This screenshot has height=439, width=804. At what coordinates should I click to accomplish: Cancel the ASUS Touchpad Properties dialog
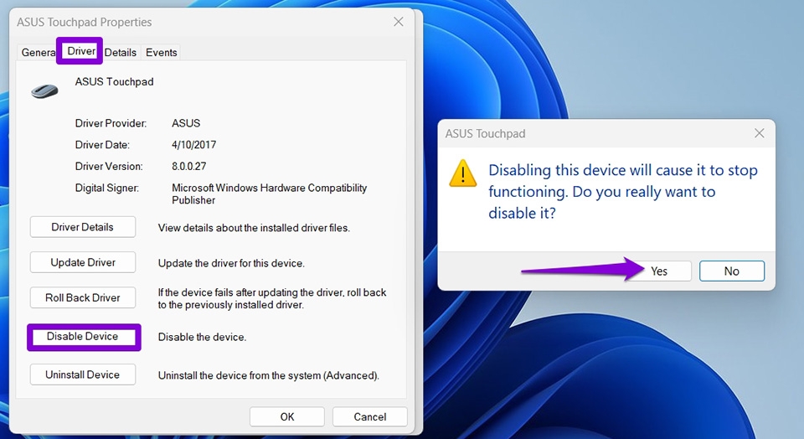[369, 417]
